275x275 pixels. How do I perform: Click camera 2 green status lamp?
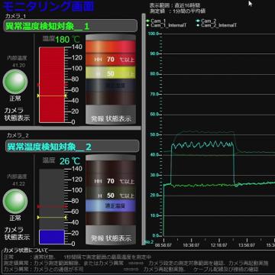click(x=15, y=201)
